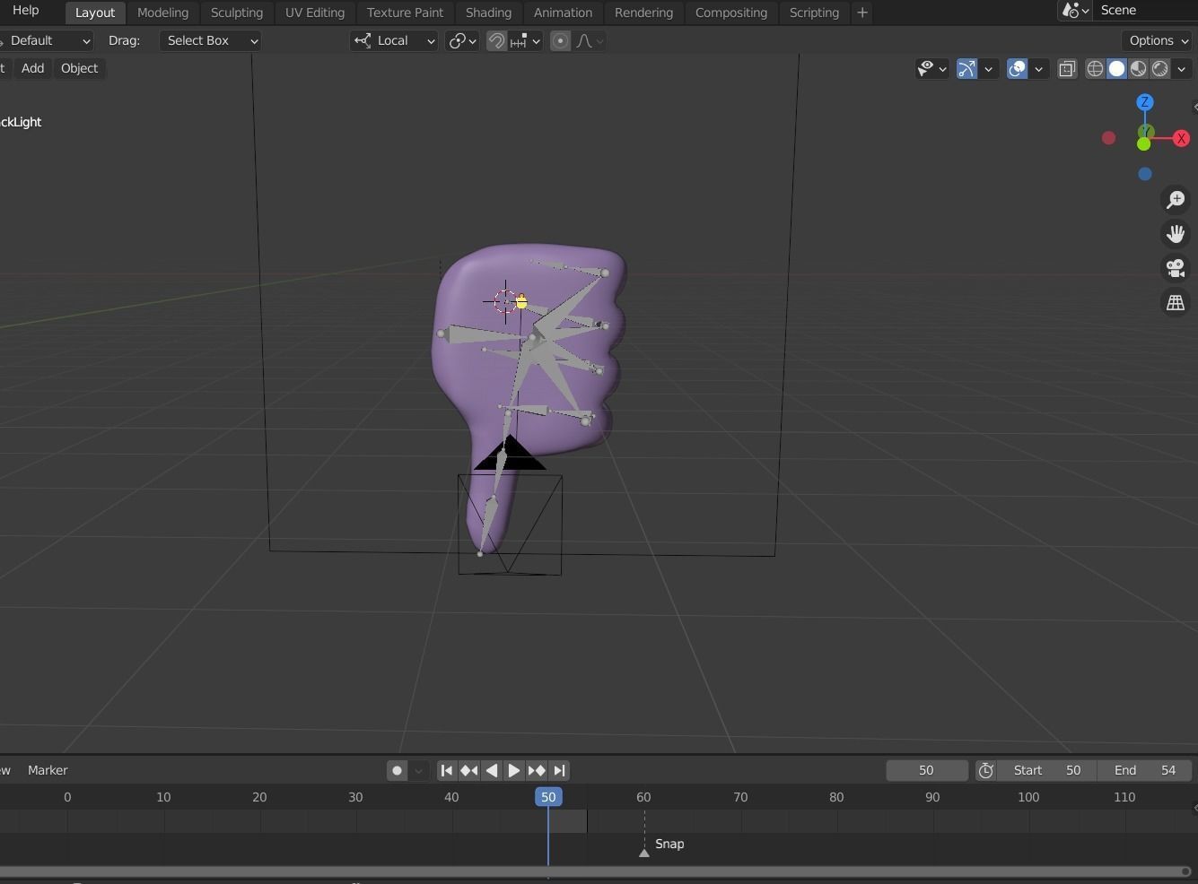1198x884 pixels.
Task: Open the shading options dropdown arrow
Action: (1181, 68)
